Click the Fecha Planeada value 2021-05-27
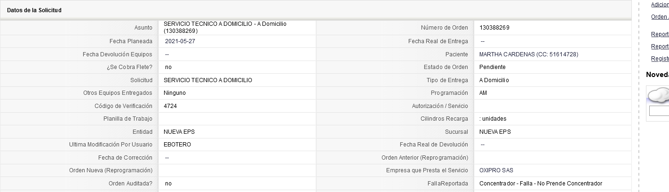669x192 pixels. point(180,41)
